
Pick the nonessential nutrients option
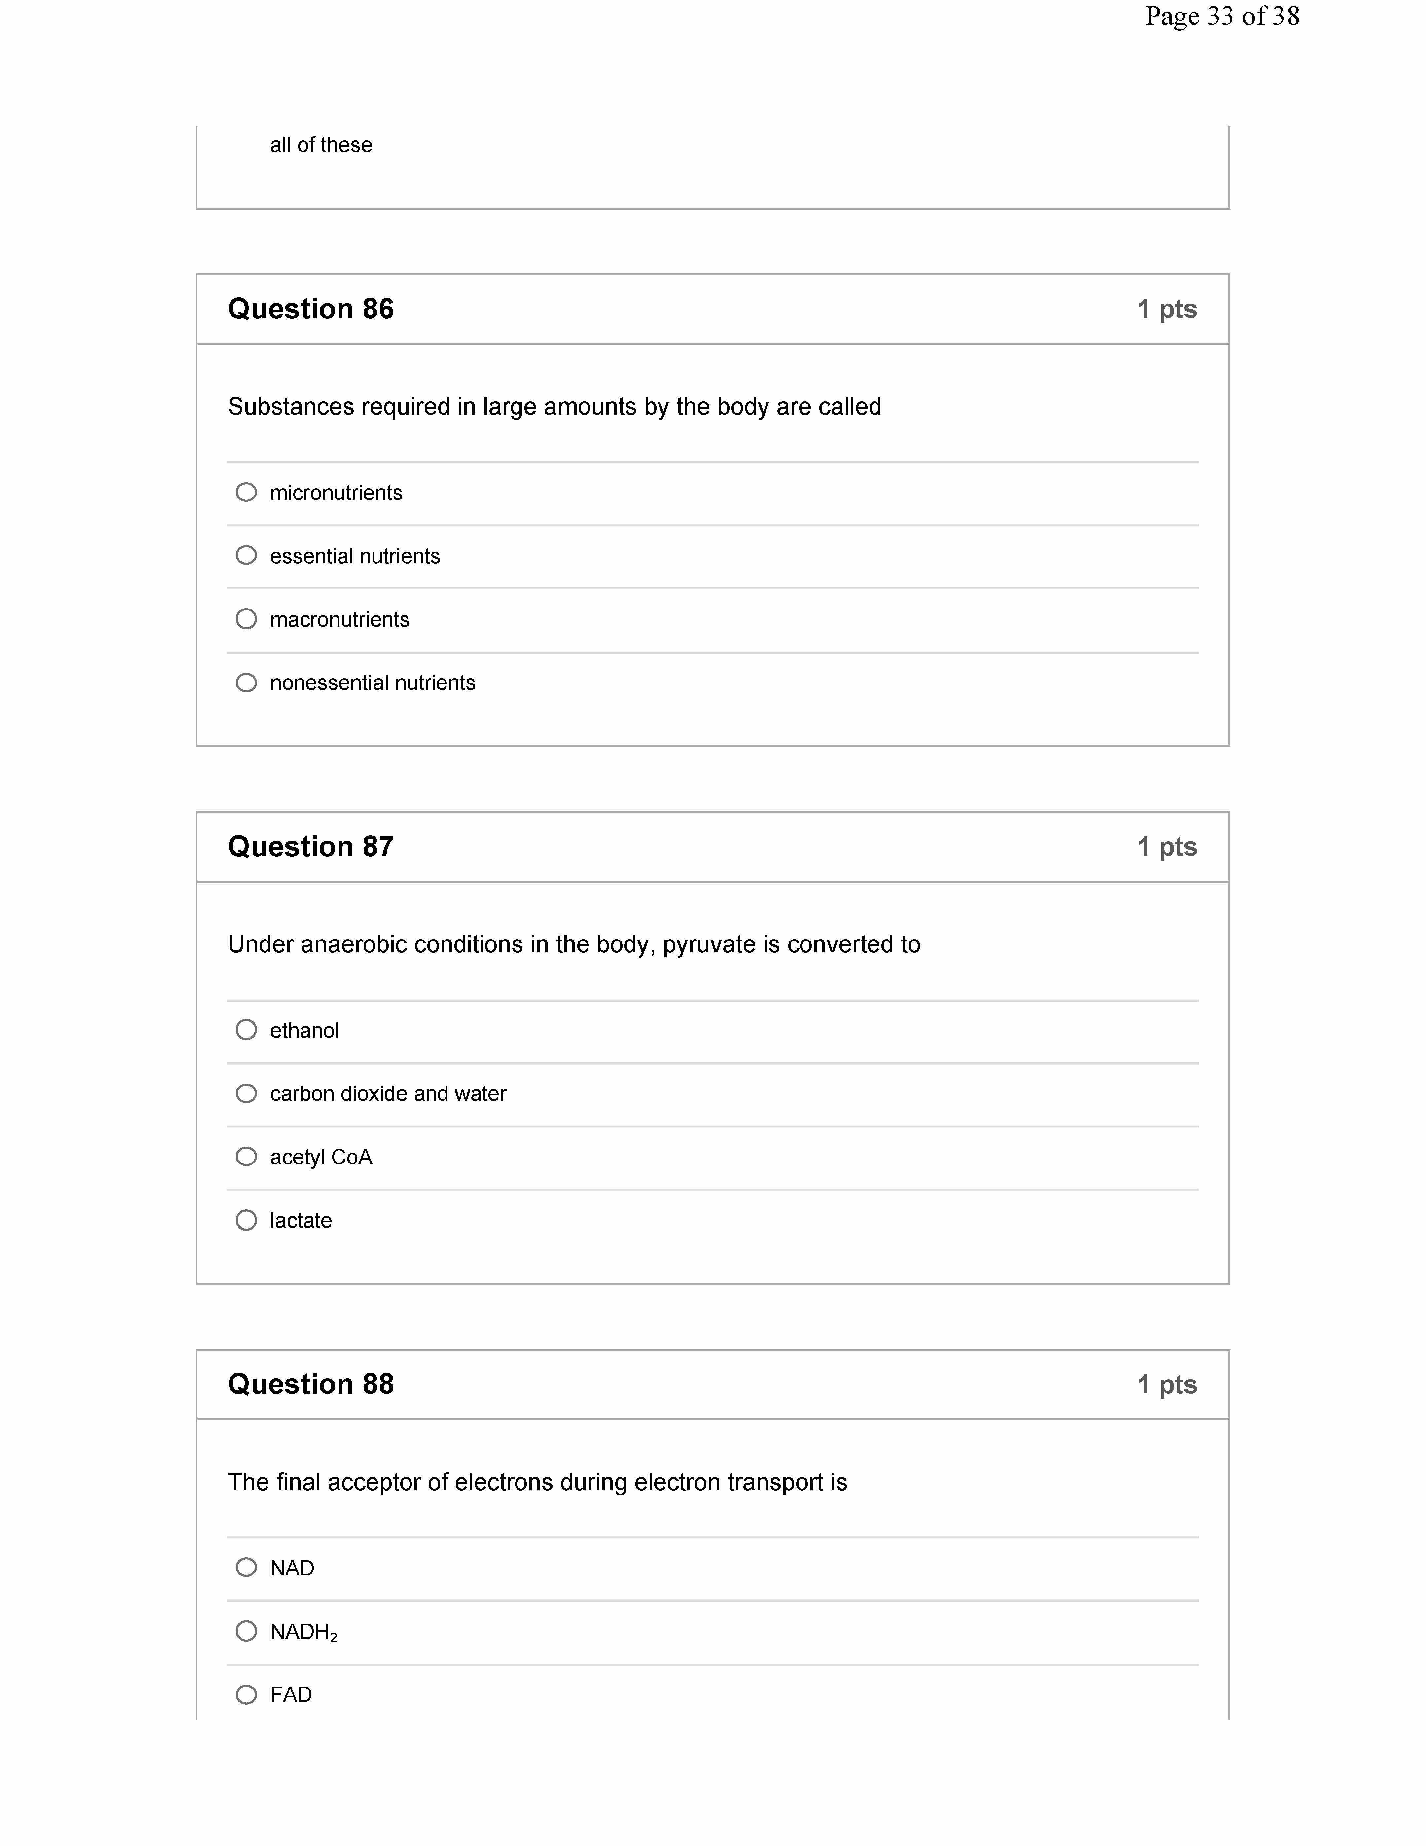[246, 682]
